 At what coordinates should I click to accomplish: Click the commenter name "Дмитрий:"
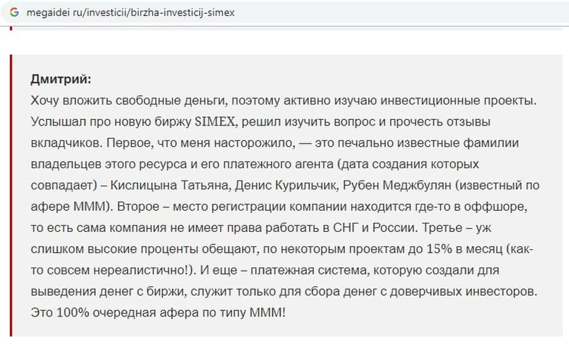point(61,78)
